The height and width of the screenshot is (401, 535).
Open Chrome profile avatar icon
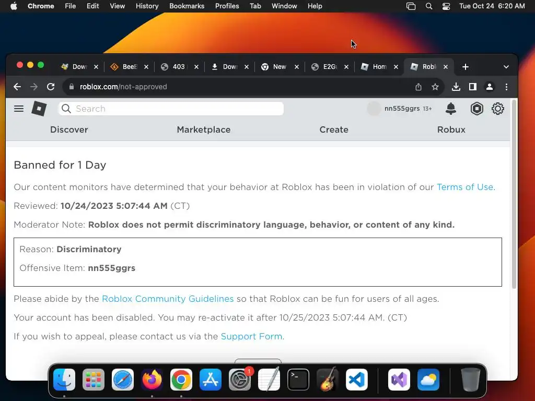tap(489, 87)
